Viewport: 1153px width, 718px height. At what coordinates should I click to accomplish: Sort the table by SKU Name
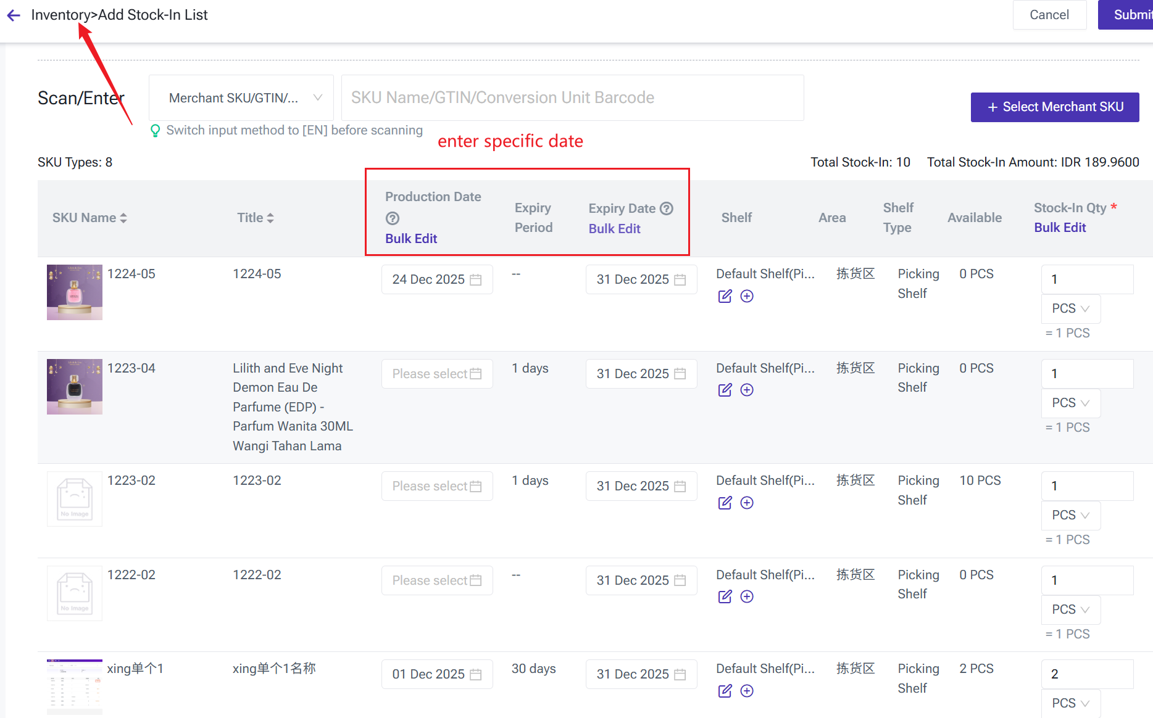click(x=123, y=218)
